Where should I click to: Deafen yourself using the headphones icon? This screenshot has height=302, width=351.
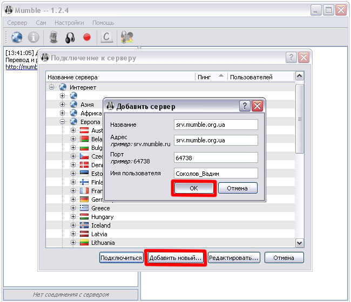click(70, 37)
